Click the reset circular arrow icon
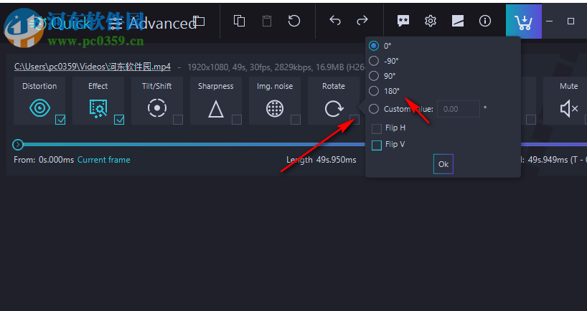The image size is (587, 311). [294, 21]
